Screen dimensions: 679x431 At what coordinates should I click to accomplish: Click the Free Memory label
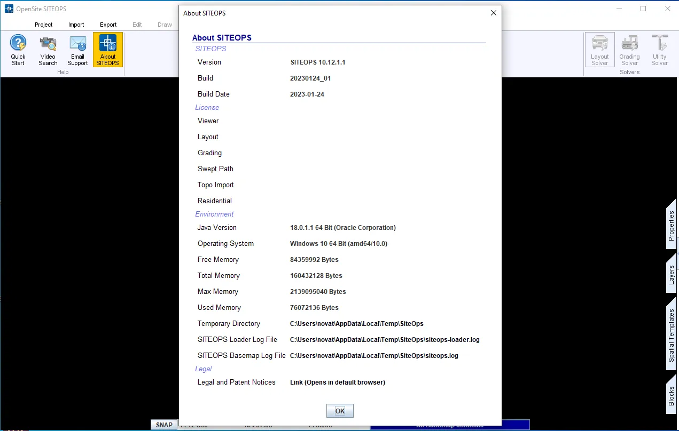(218, 260)
